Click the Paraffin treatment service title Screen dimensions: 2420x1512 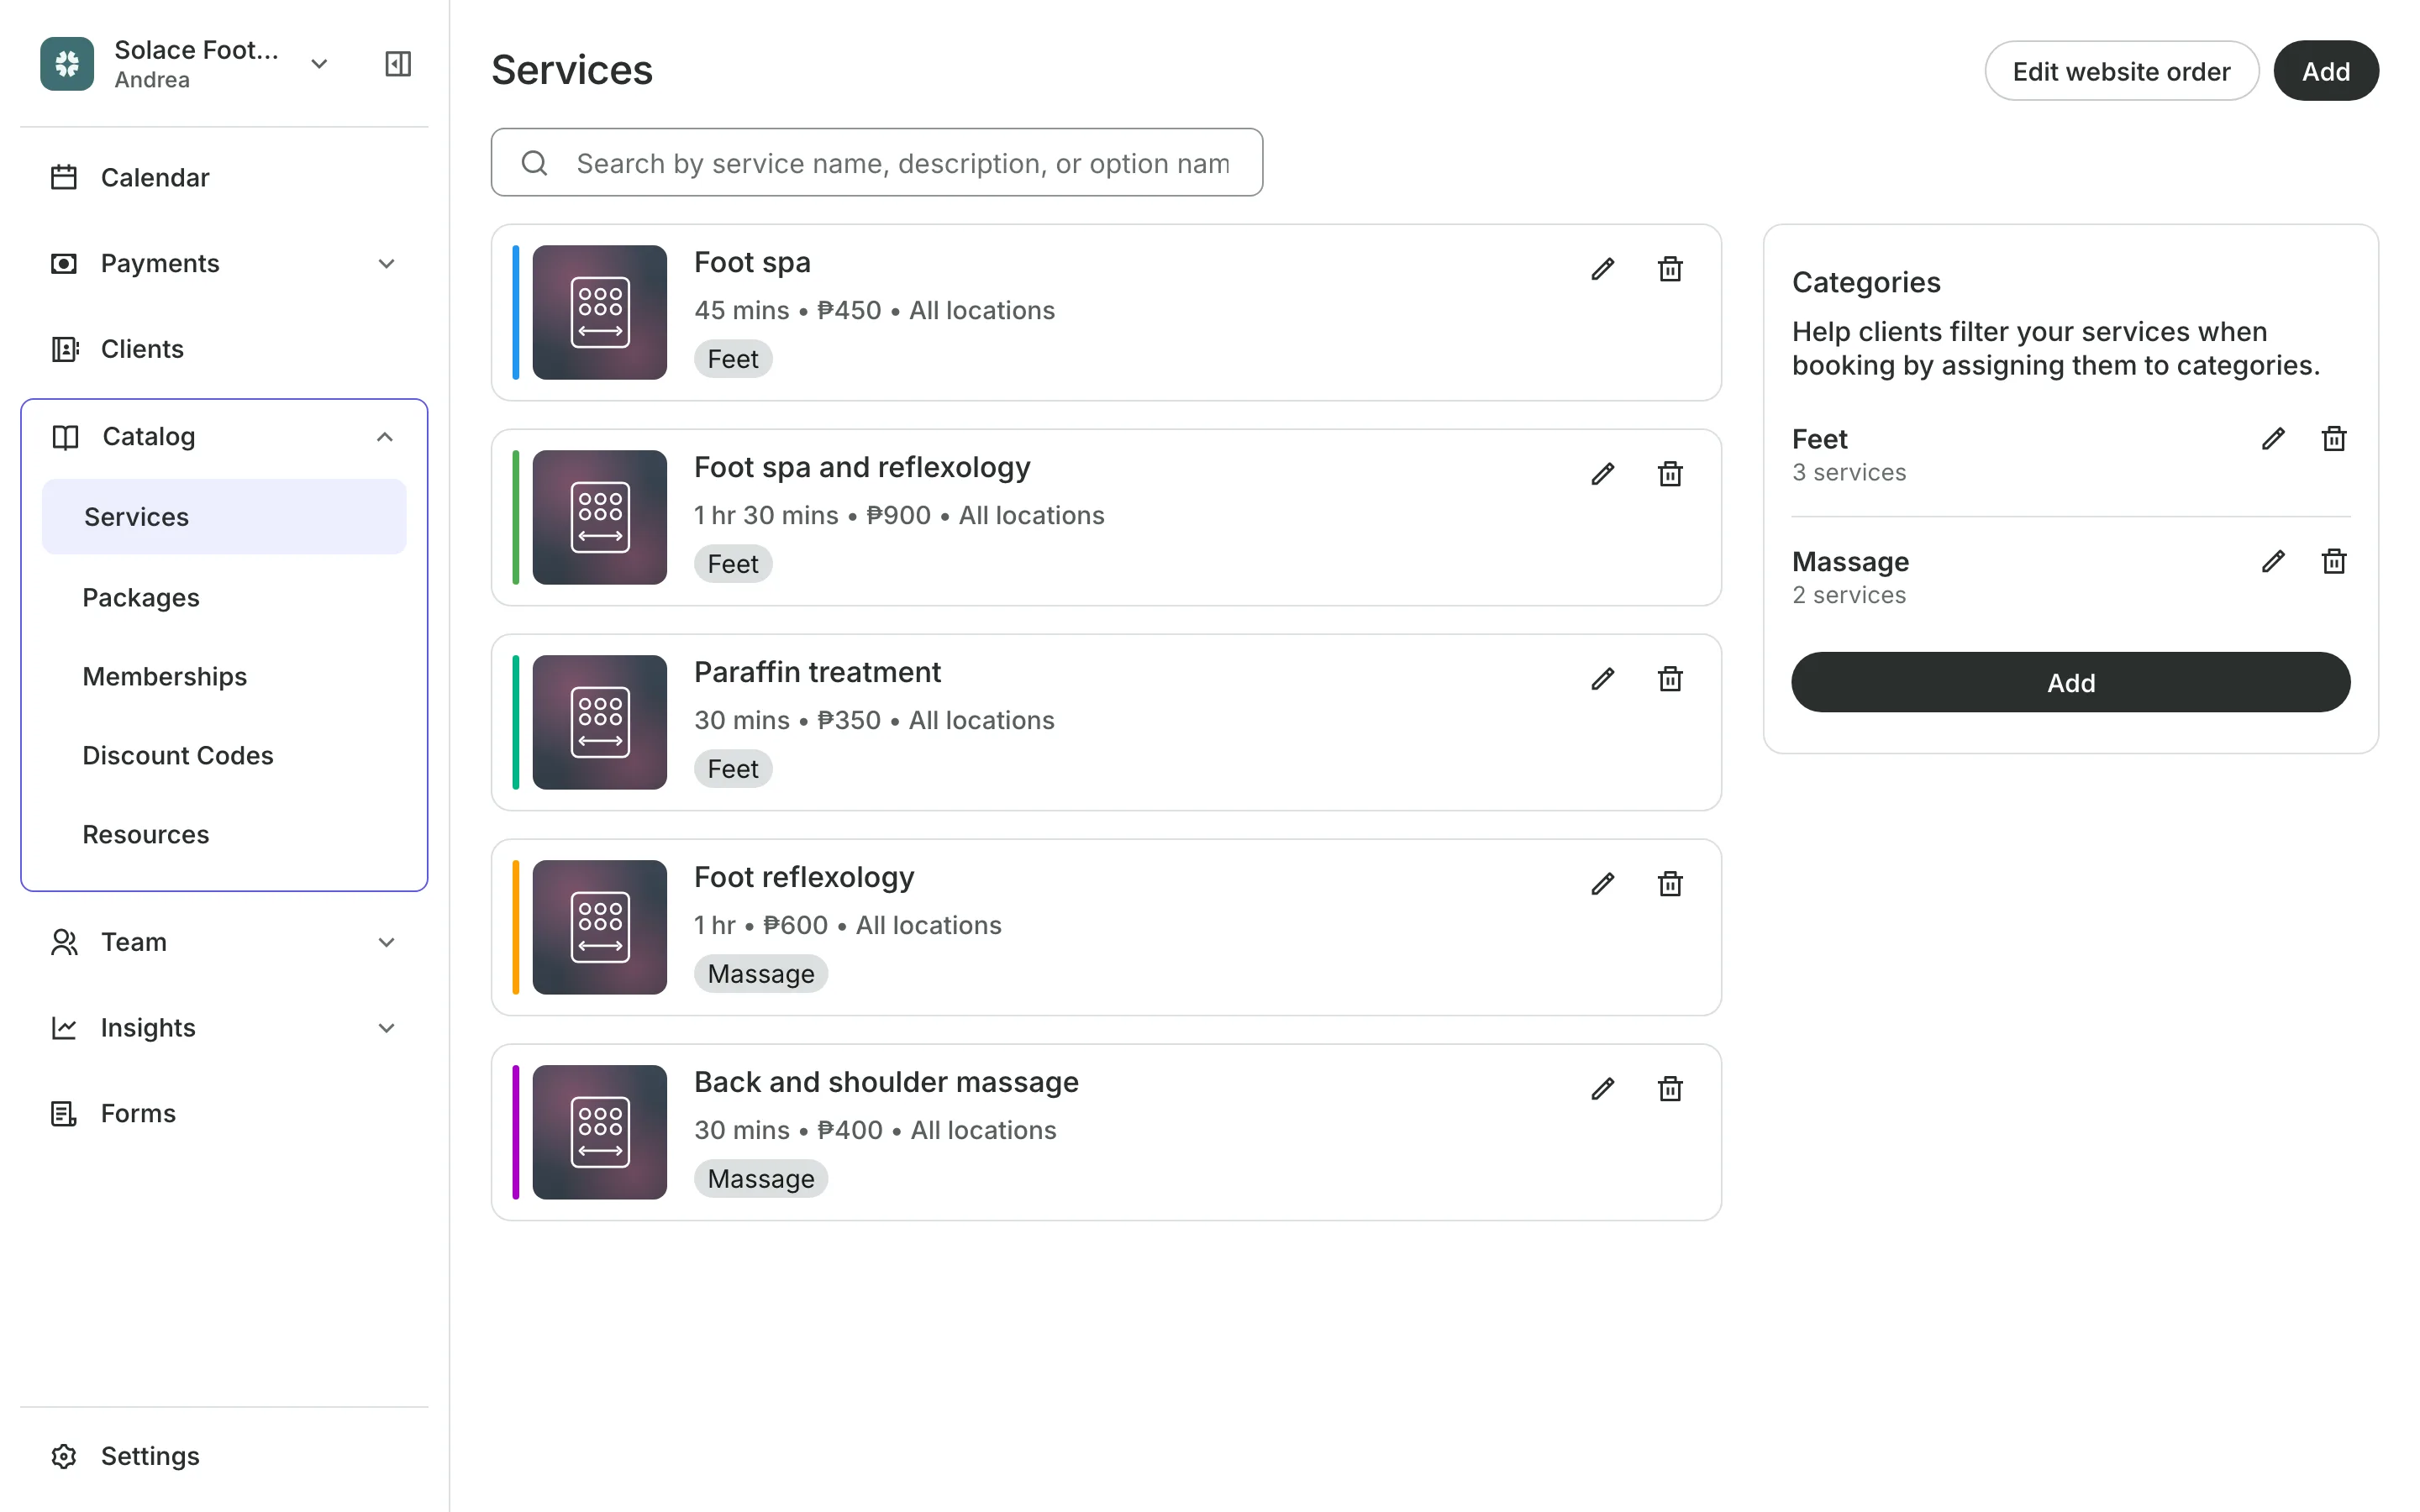(817, 672)
